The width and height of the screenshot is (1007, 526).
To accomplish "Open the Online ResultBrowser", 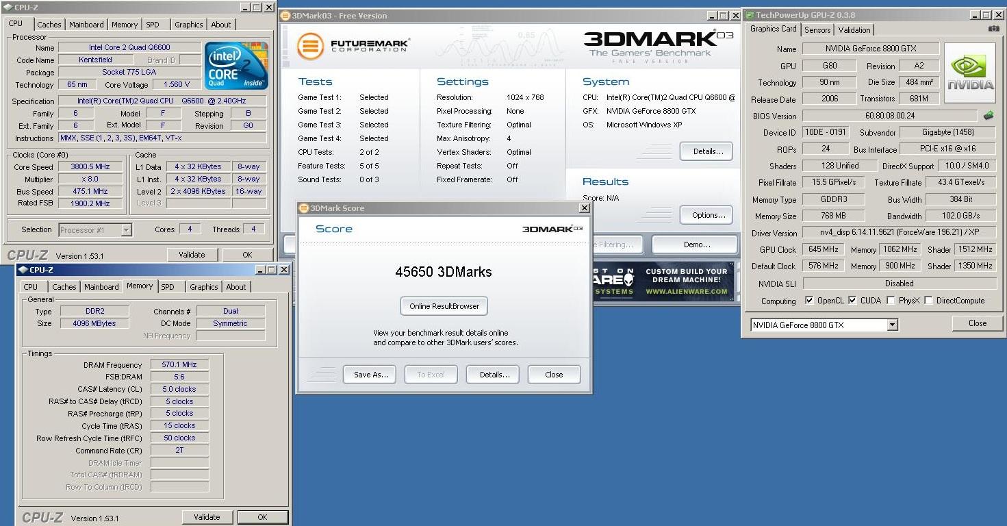I will tap(444, 306).
